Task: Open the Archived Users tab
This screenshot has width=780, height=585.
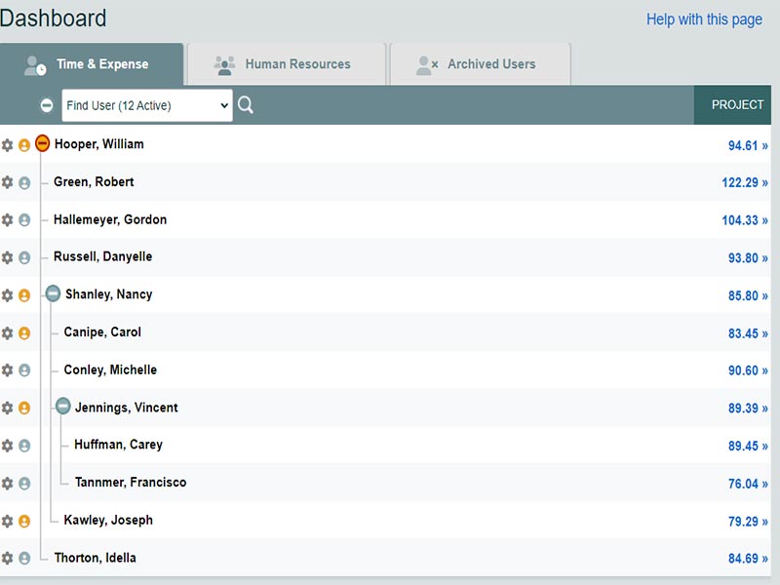Action: click(480, 64)
